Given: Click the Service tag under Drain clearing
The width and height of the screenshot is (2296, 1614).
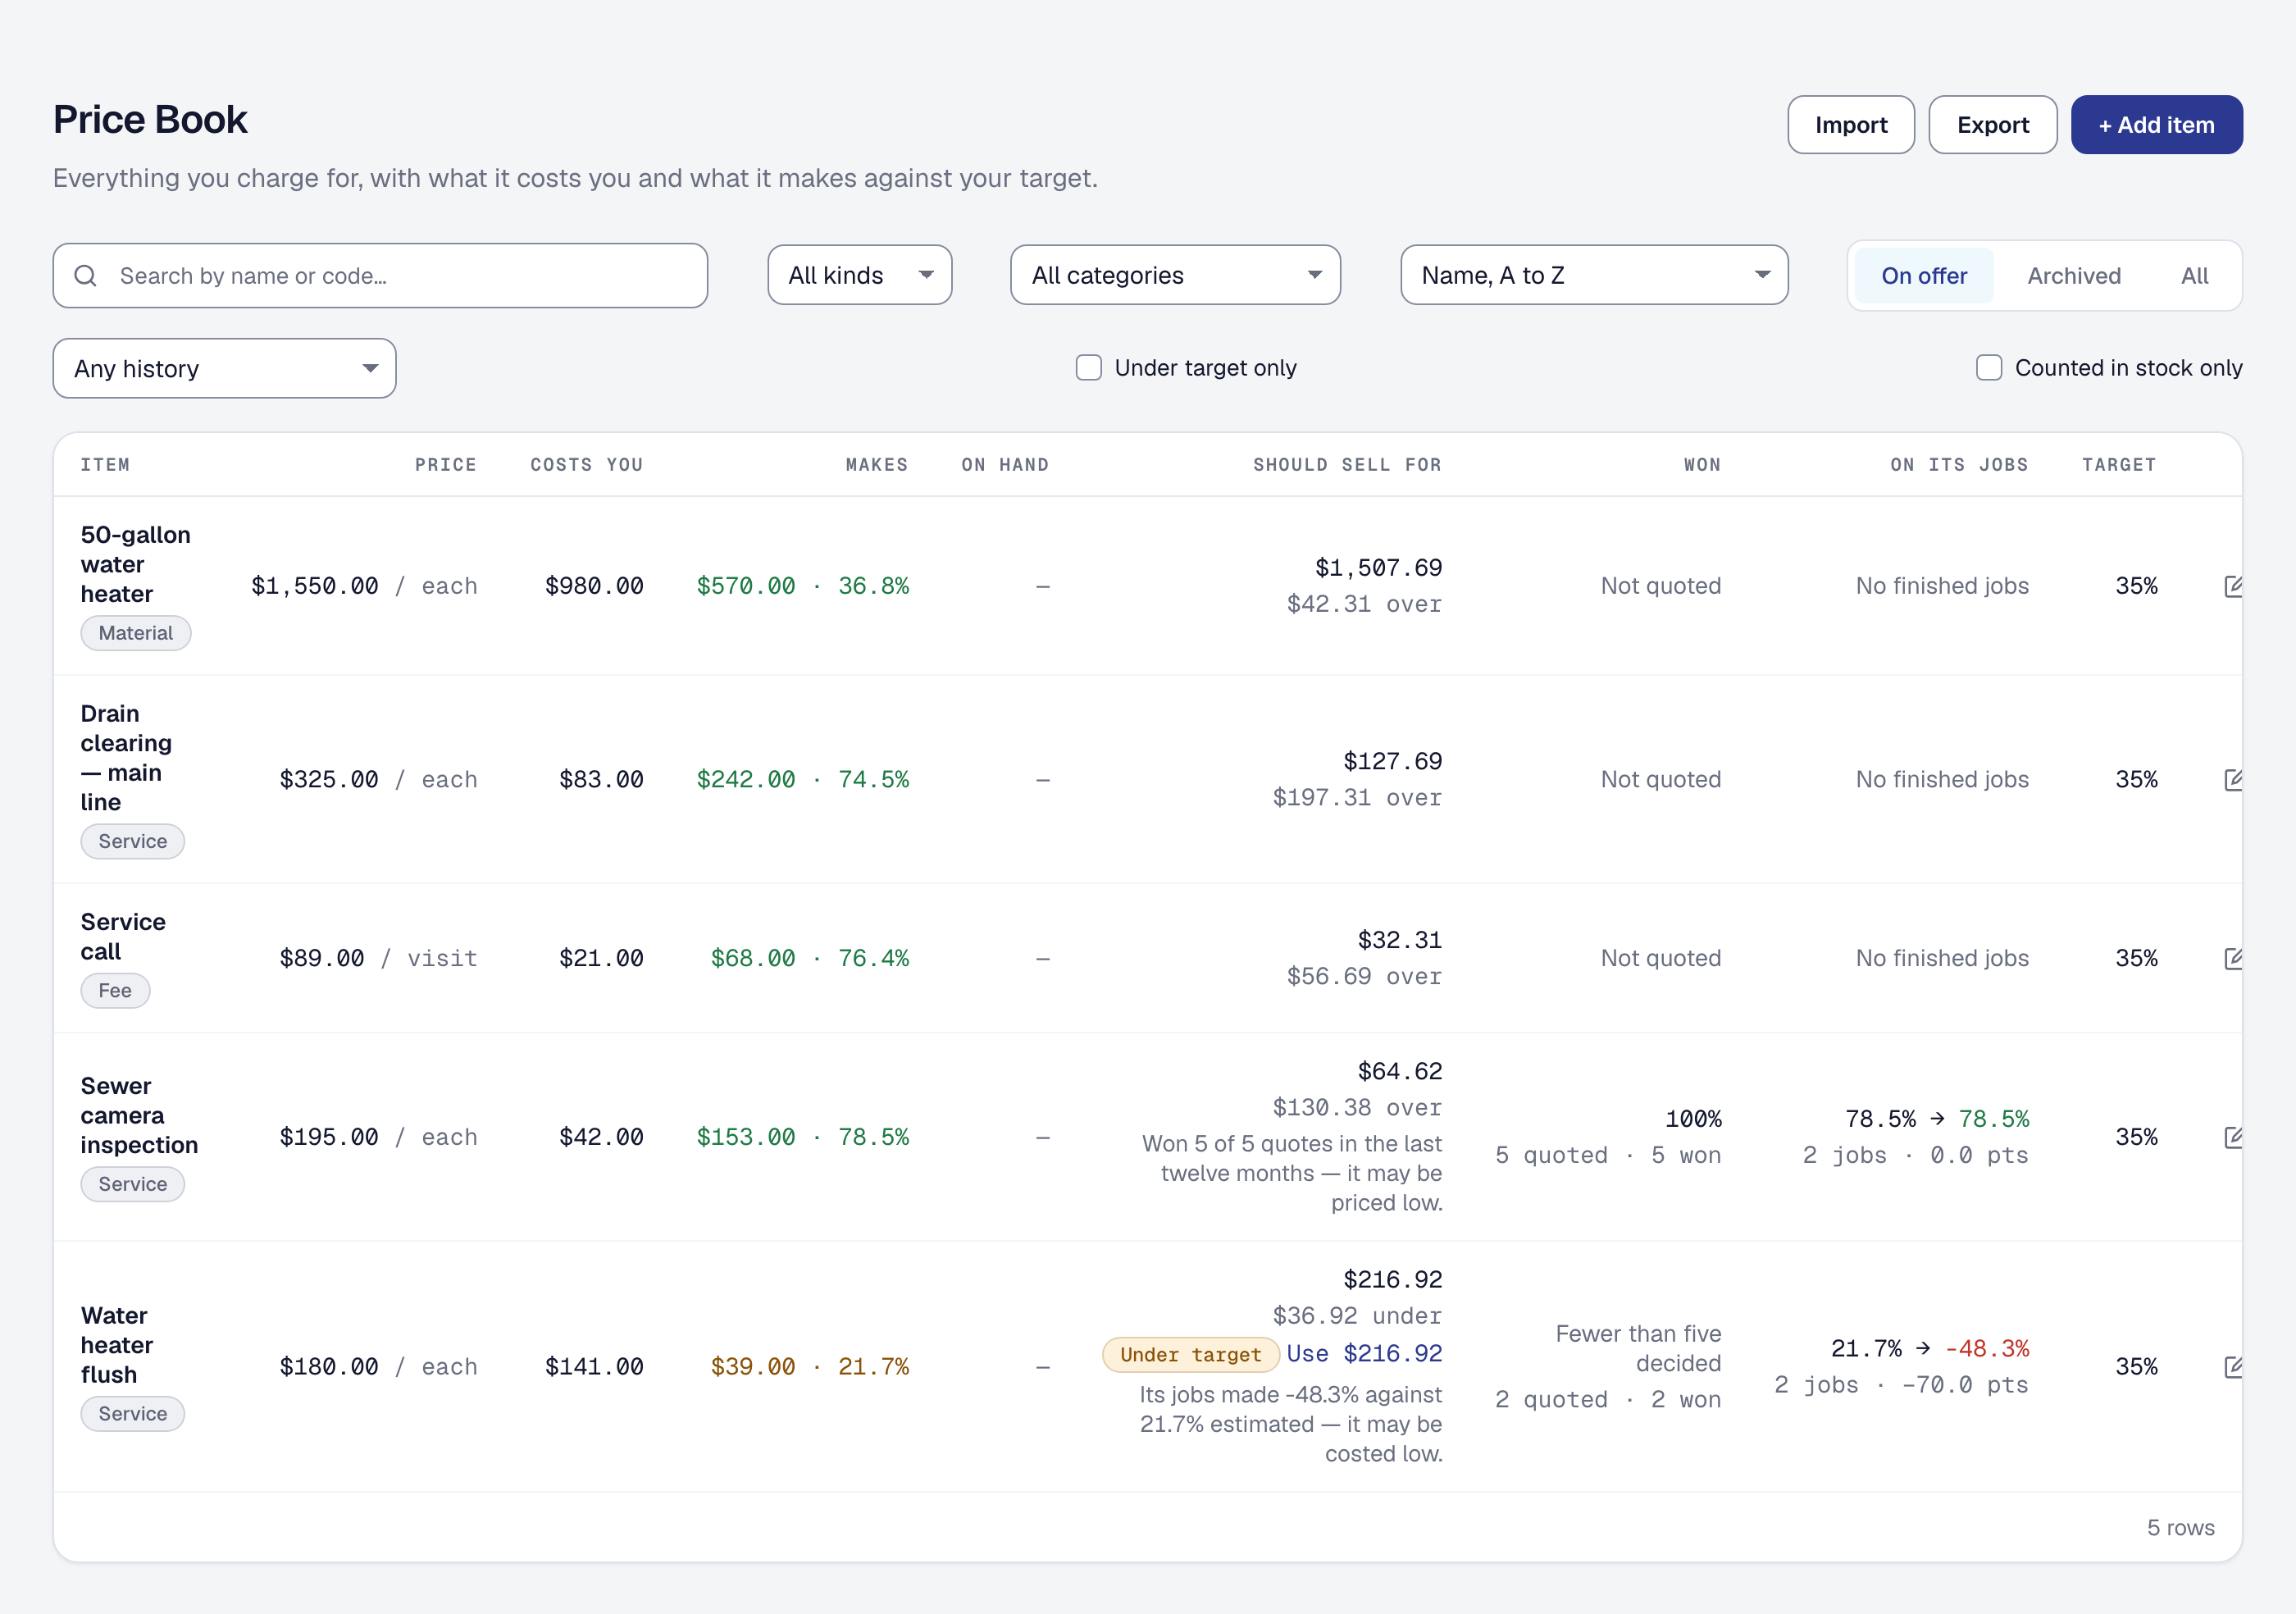Looking at the screenshot, I should pos(132,841).
